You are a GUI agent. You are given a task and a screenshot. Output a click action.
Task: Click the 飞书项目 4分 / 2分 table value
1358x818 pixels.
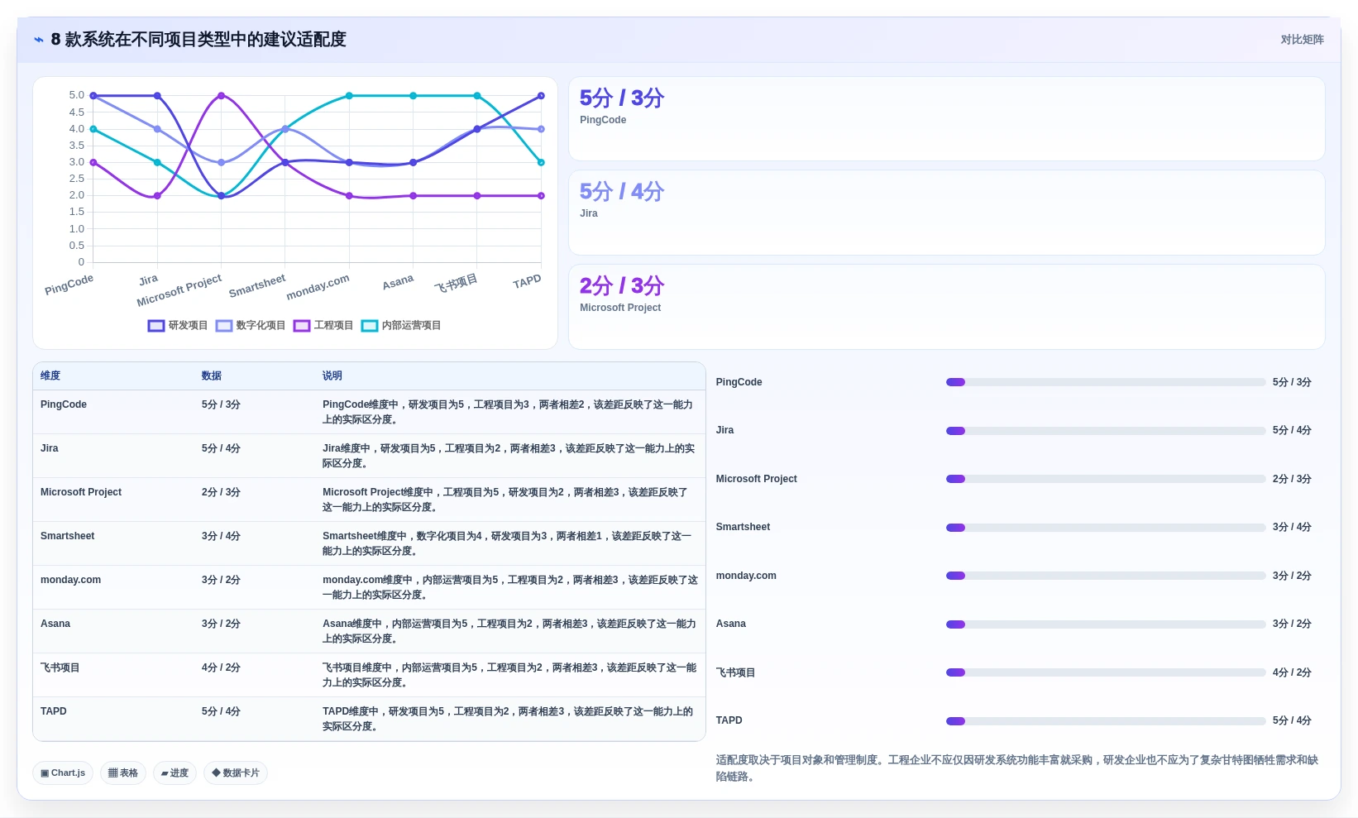coord(221,667)
